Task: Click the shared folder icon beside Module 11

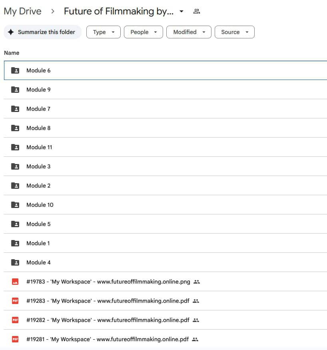Action: coord(15,147)
